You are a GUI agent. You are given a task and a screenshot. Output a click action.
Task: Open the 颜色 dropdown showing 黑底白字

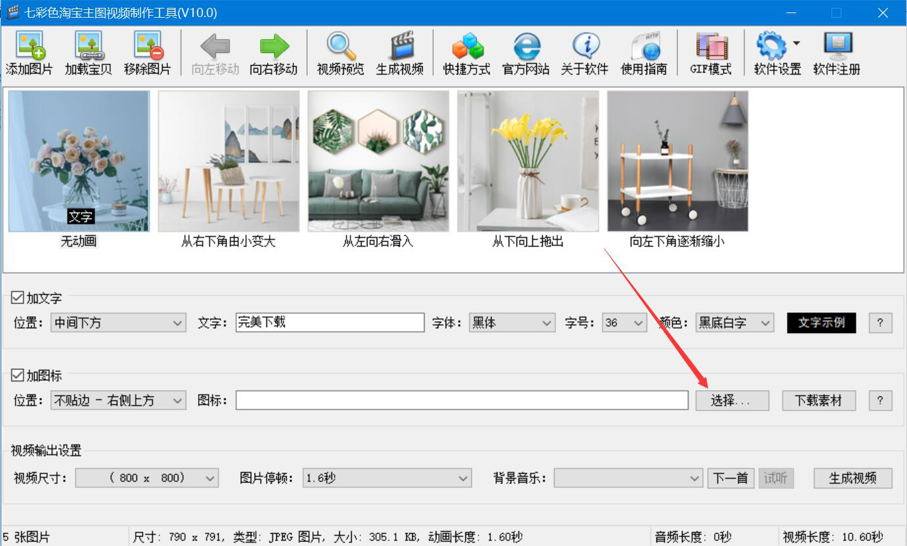(x=735, y=322)
